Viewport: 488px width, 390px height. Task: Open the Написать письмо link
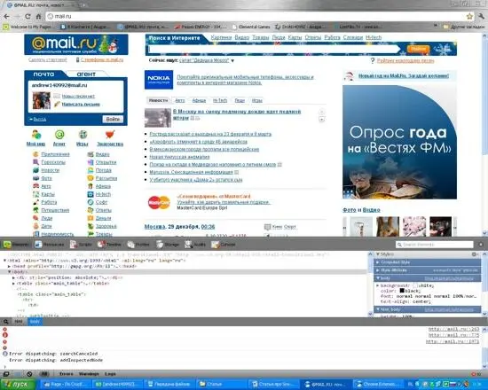click(x=81, y=105)
